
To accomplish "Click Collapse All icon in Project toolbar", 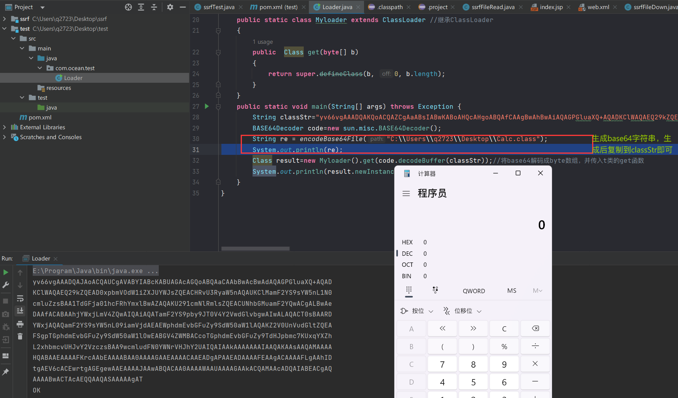I will coord(154,7).
